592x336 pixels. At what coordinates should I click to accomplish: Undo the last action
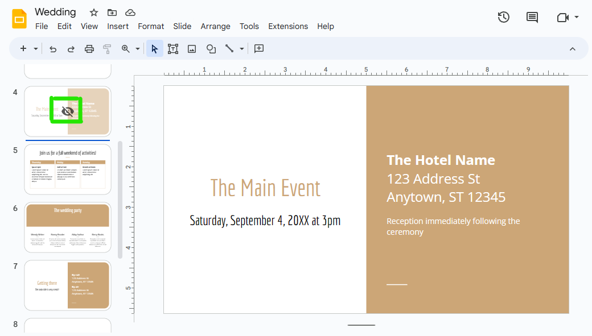[53, 49]
